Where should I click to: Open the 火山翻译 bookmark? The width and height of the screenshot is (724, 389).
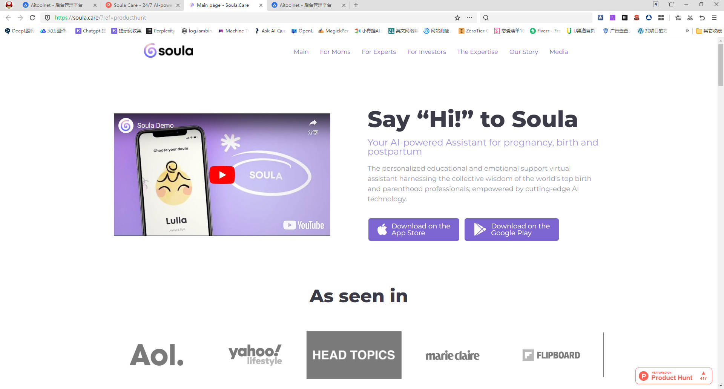pos(54,31)
